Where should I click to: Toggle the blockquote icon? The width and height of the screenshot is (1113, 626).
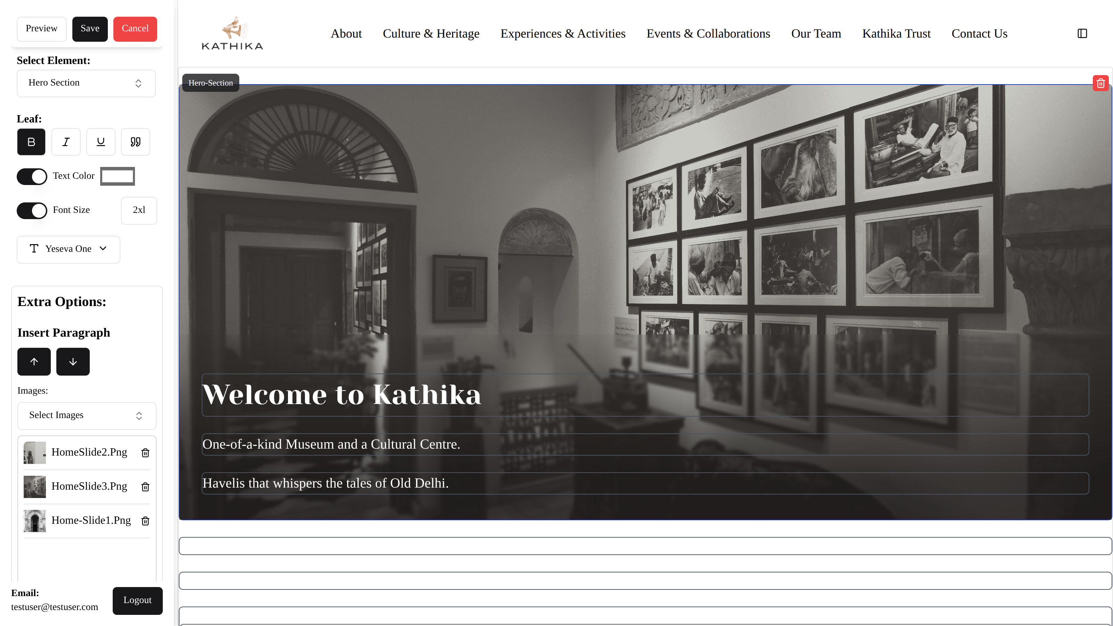pos(135,142)
